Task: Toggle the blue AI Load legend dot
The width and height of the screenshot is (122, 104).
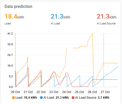Action: [x=41, y=98]
